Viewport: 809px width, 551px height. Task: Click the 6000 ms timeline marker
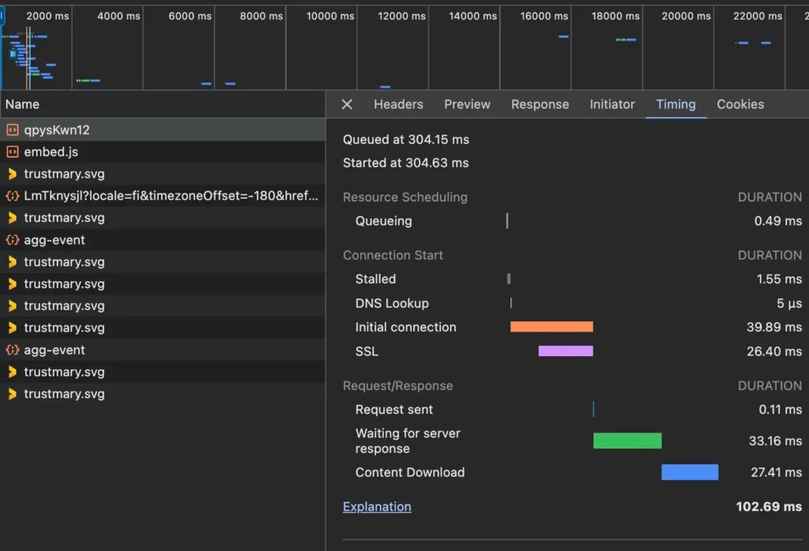pos(190,16)
